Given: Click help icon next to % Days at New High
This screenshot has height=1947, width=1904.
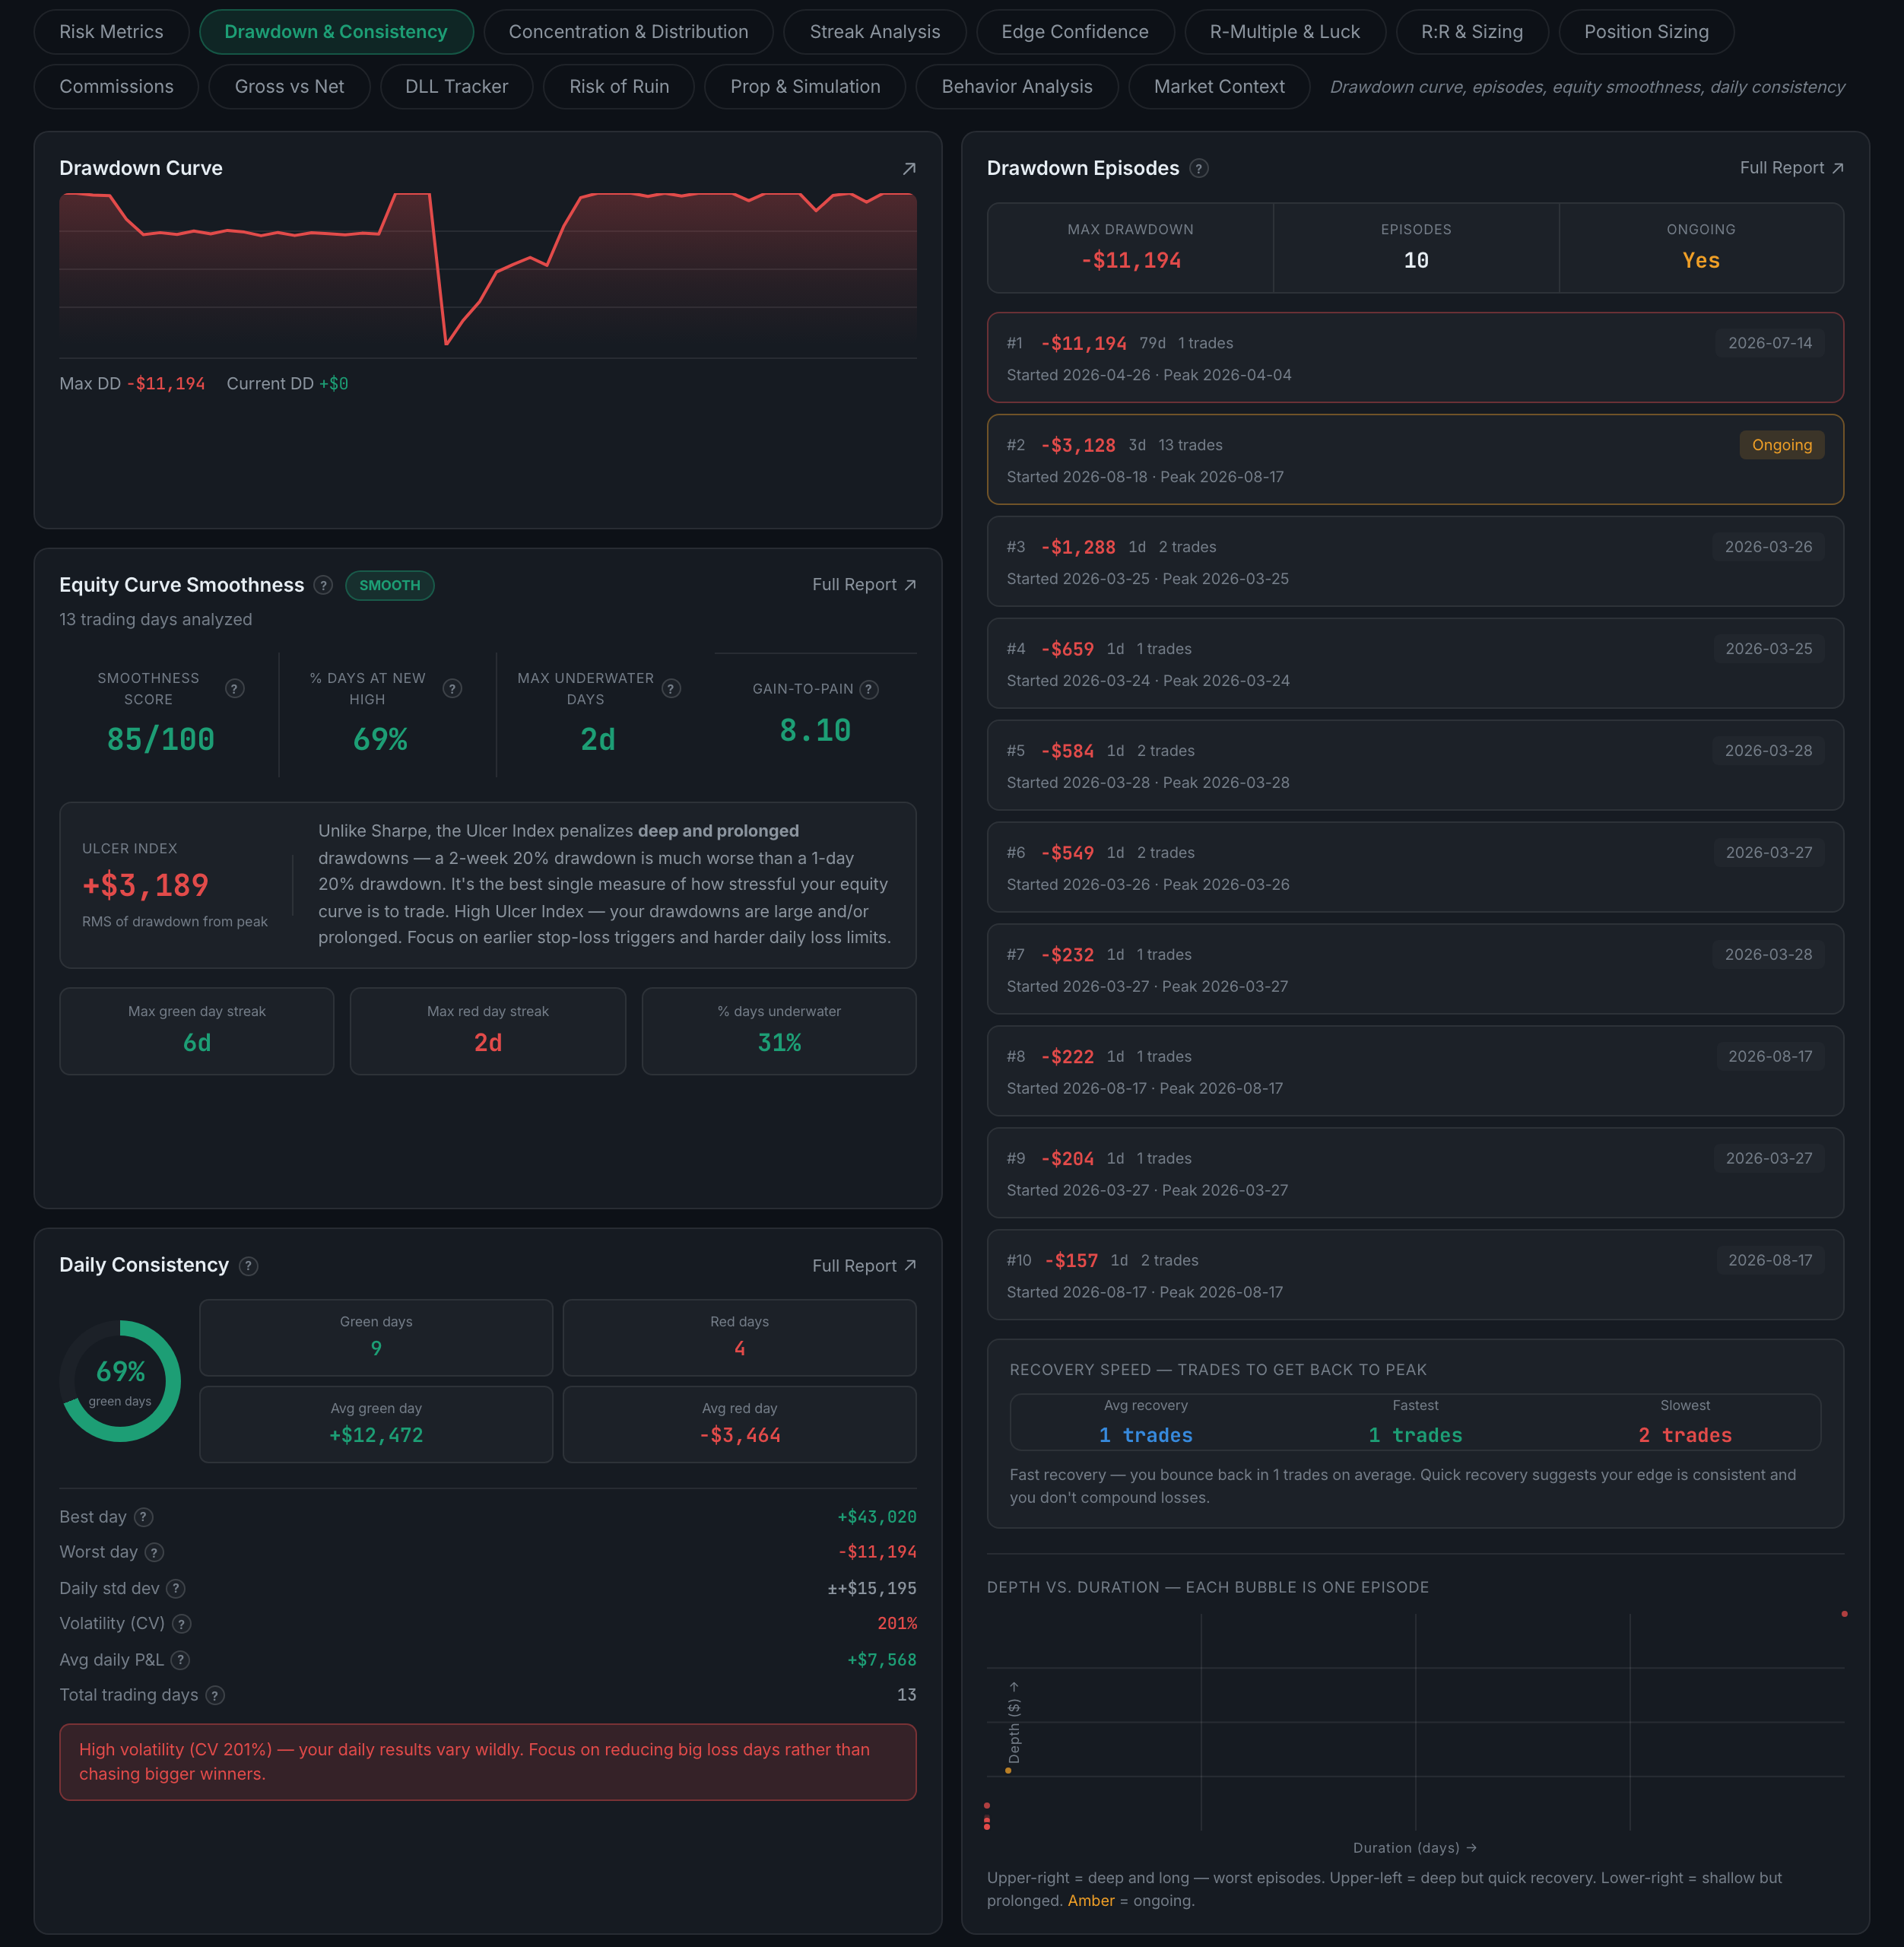Looking at the screenshot, I should click(452, 688).
